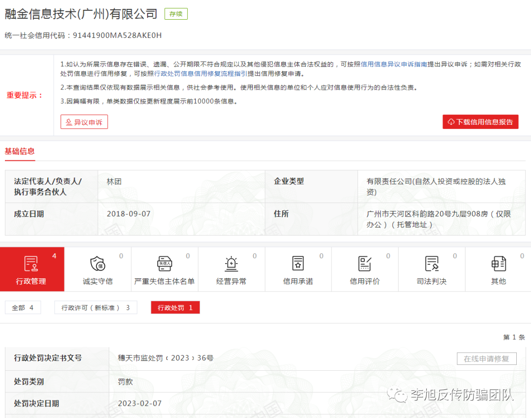
Task: Click the 异议申诉 button
Action: pos(84,122)
